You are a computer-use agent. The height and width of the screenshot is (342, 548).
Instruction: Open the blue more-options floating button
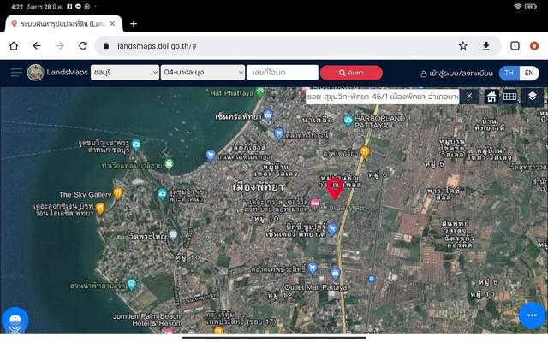point(532,315)
